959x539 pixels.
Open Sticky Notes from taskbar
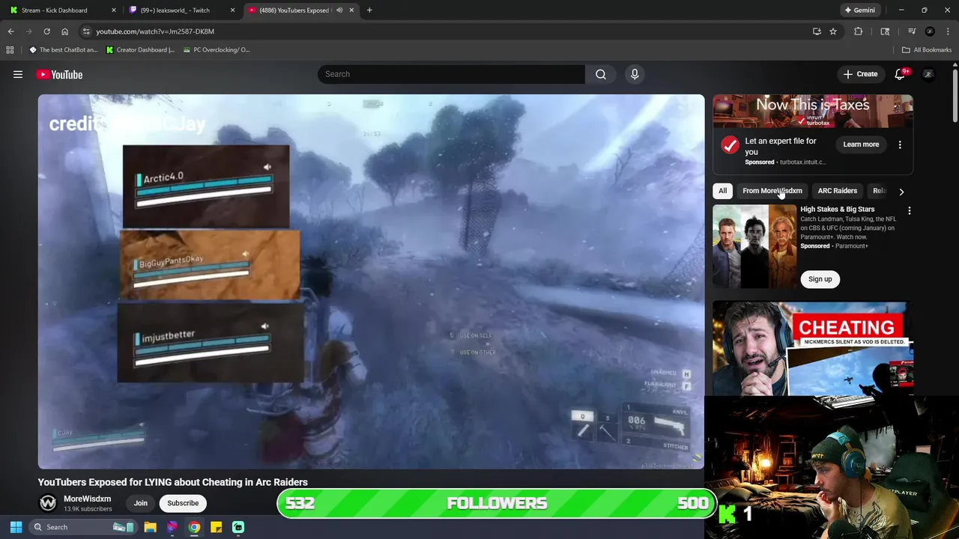click(x=216, y=527)
